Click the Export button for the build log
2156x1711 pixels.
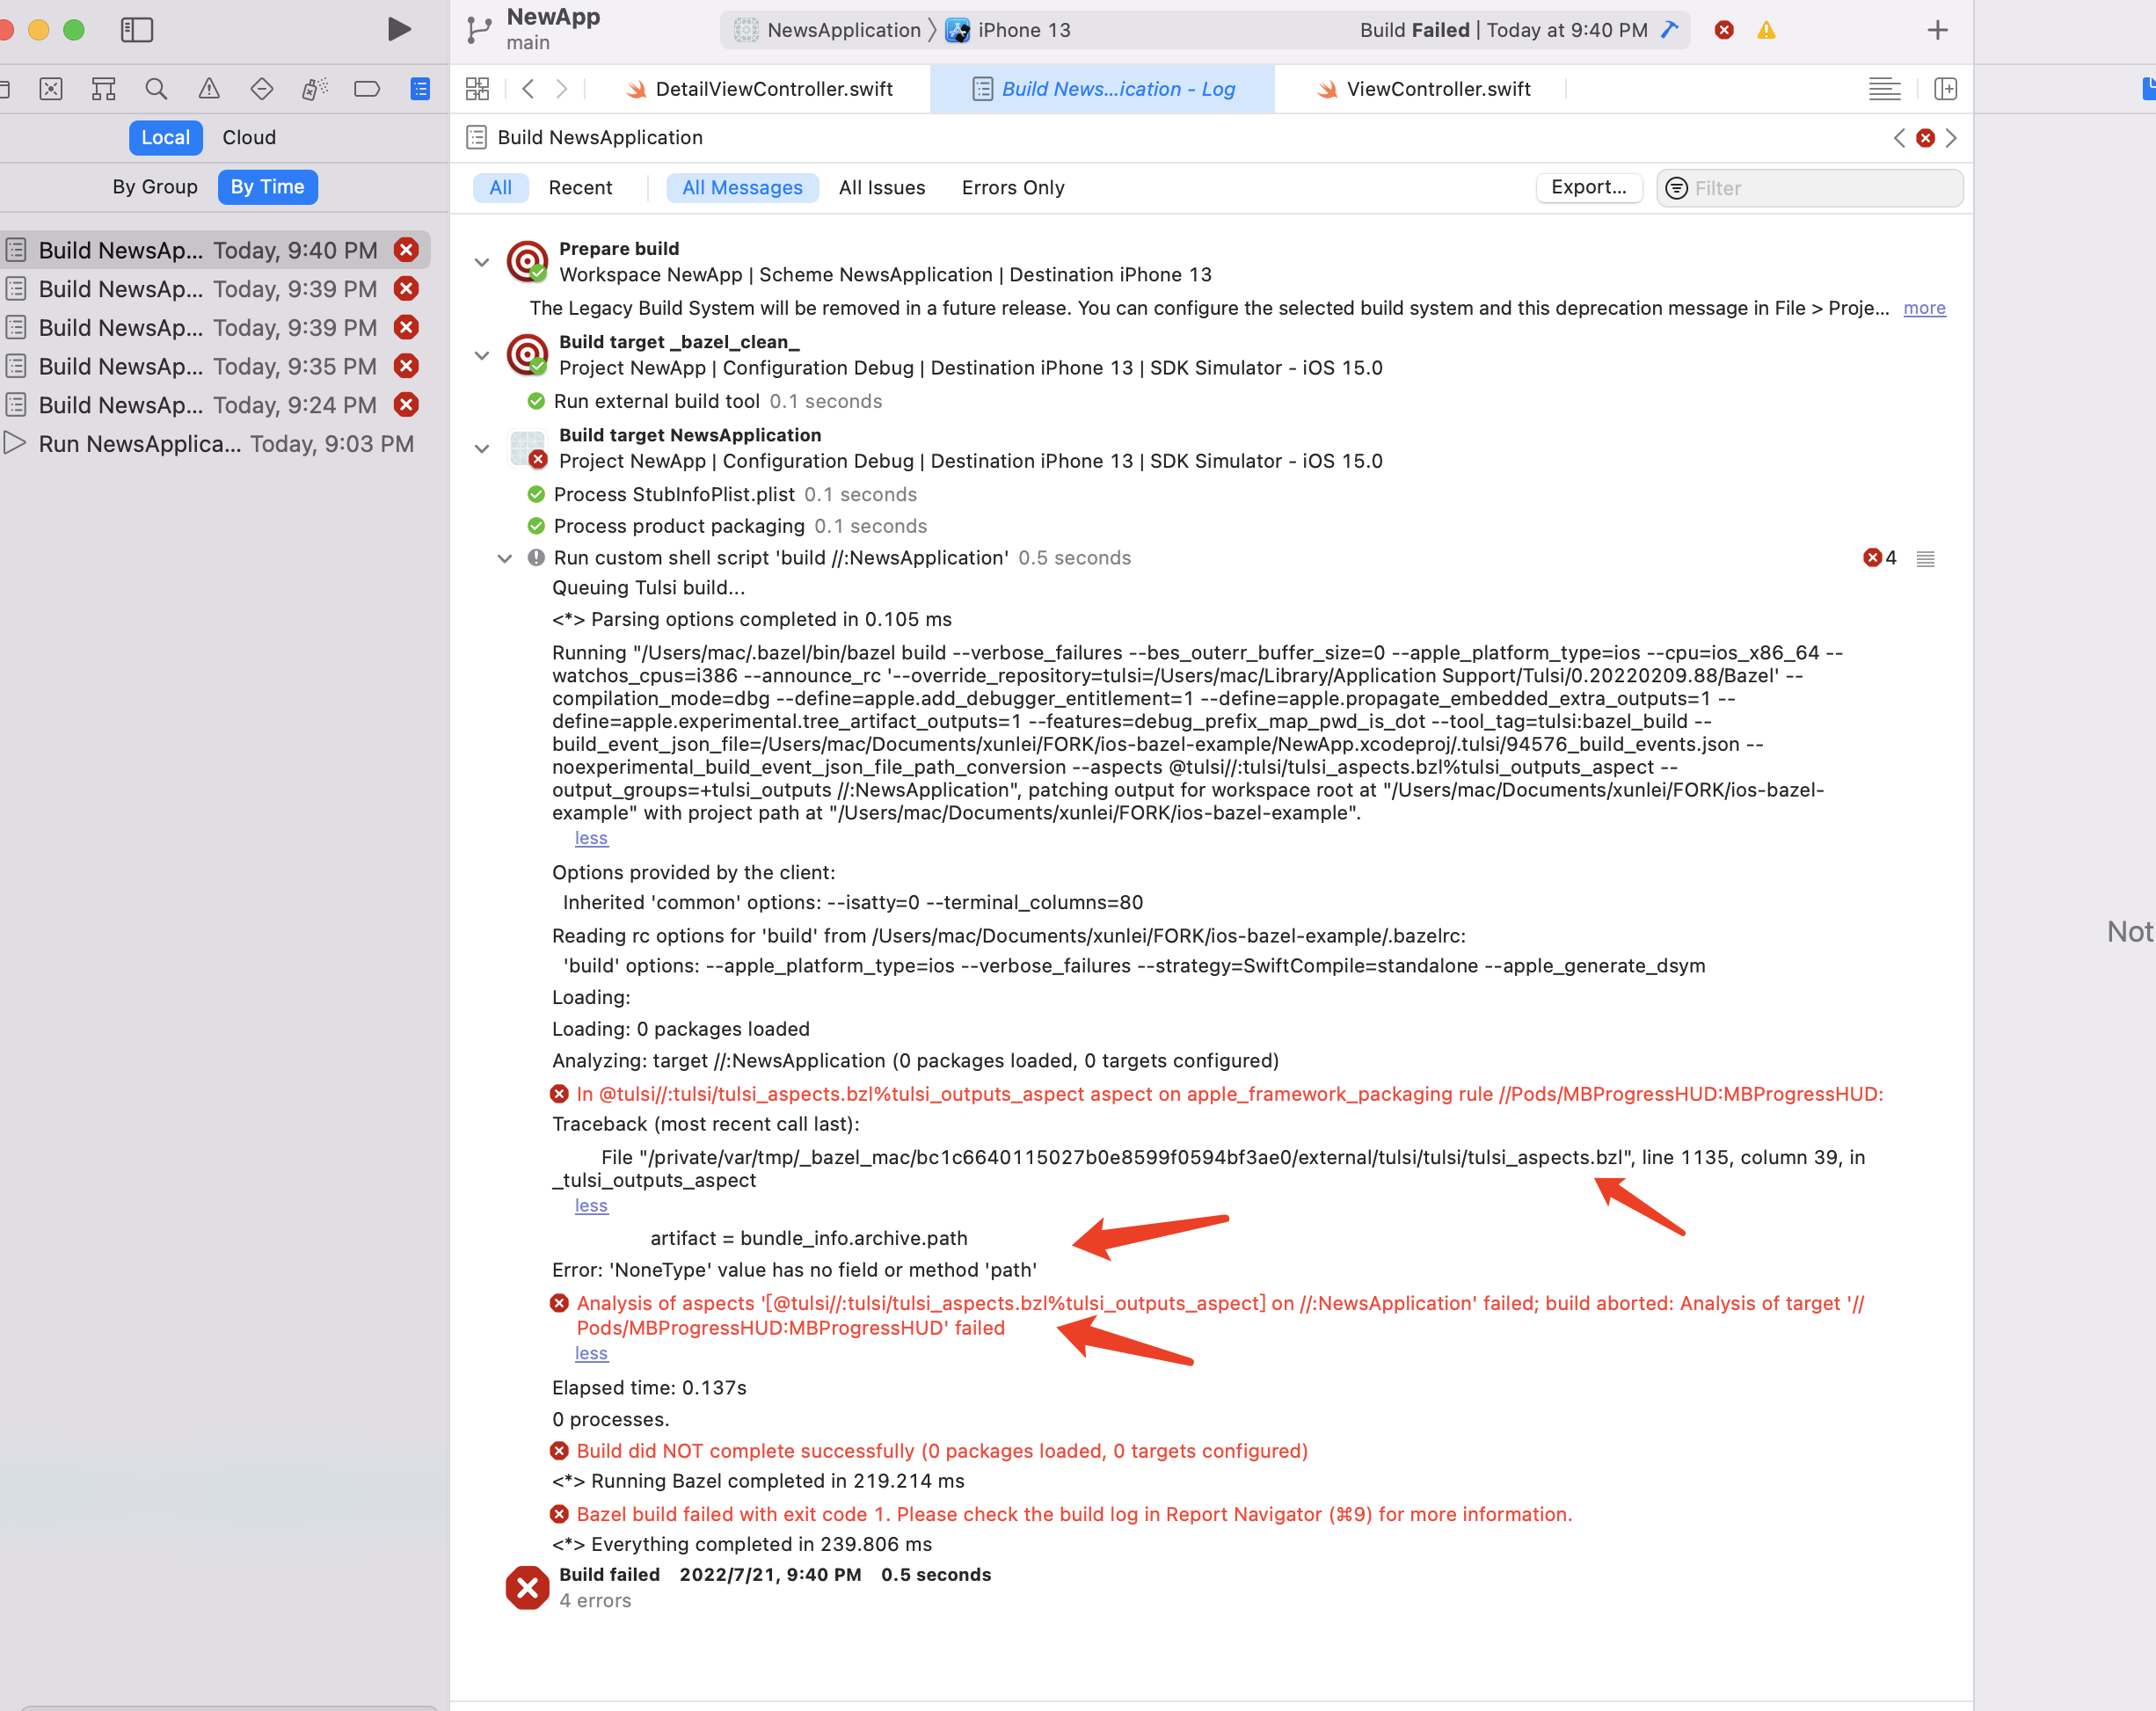click(1588, 187)
